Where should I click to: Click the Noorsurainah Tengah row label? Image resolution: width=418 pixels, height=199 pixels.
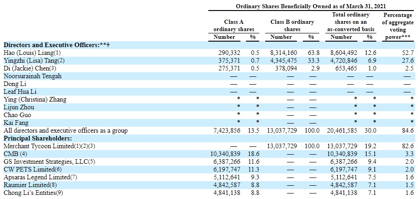click(x=33, y=76)
